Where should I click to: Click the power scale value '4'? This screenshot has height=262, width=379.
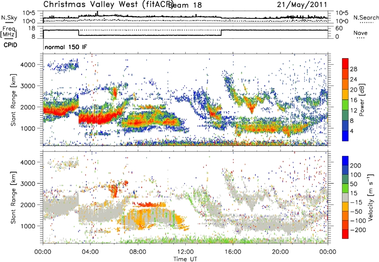(x=352, y=131)
